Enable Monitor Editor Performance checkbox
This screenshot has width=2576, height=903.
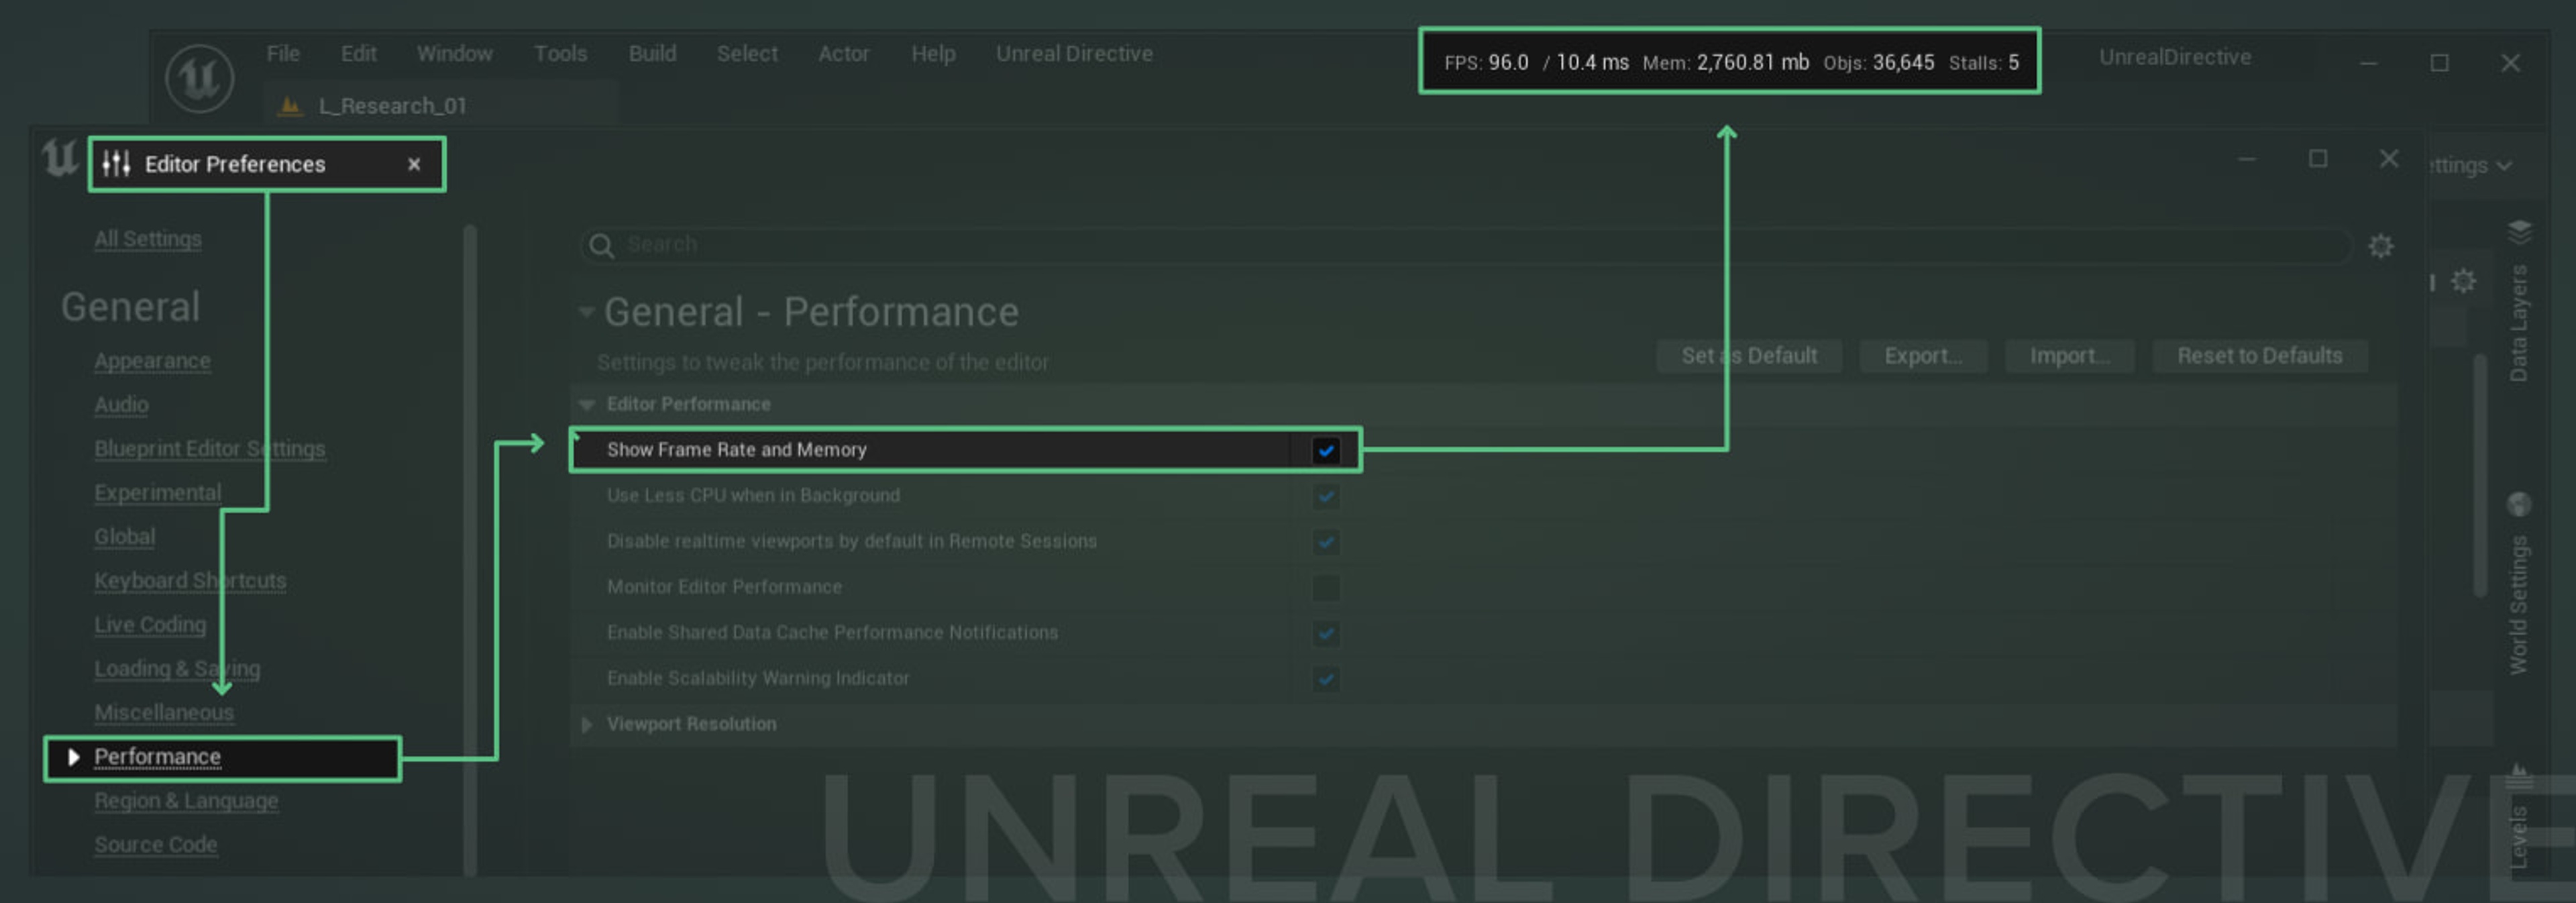click(x=1325, y=587)
